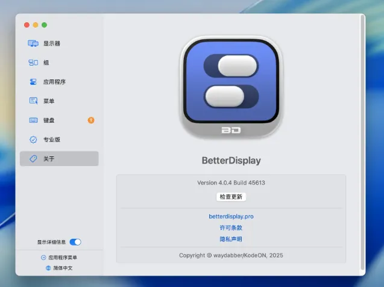The width and height of the screenshot is (384, 287).
Task: Maximize the window with the green button
Action: (x=45, y=25)
